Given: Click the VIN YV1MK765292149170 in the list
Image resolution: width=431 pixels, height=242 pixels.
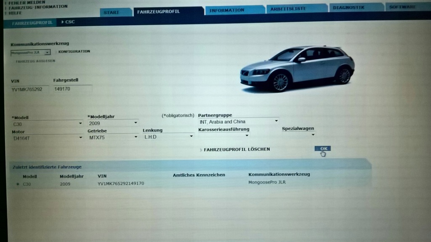Looking at the screenshot, I should point(121,183).
